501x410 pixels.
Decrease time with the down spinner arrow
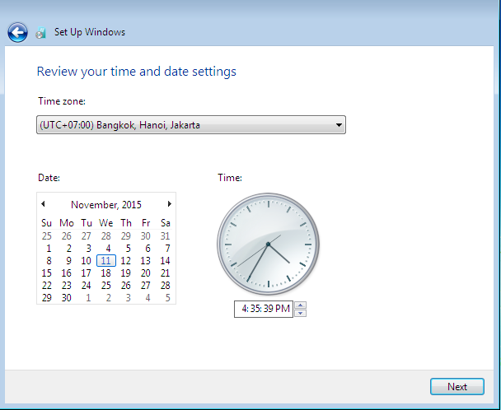pyautogui.click(x=300, y=313)
